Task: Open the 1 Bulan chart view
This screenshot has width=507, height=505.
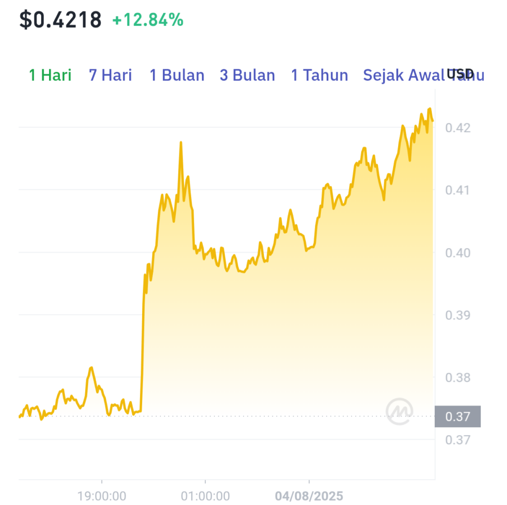Action: pos(177,75)
